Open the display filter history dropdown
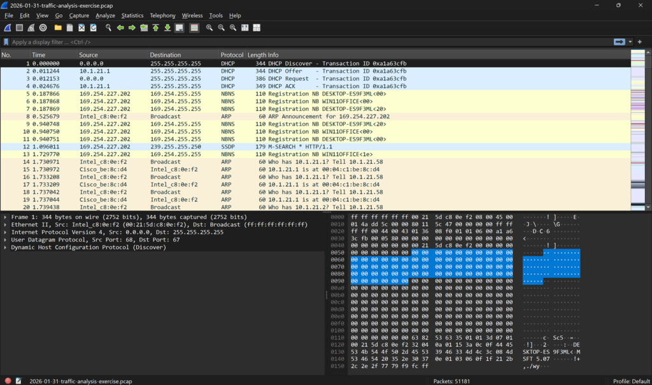Screen dimensions: 652x385 (x=630, y=42)
